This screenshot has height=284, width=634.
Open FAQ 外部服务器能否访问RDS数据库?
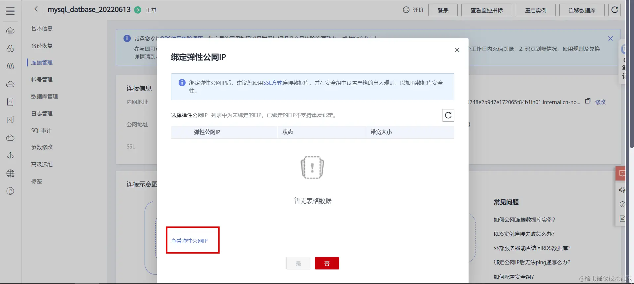532,248
